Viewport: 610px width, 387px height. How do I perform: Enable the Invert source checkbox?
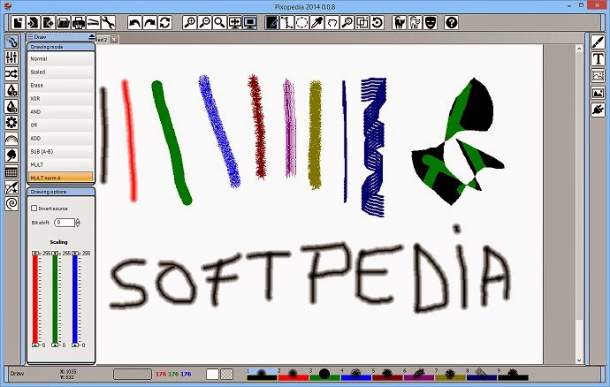pos(34,209)
